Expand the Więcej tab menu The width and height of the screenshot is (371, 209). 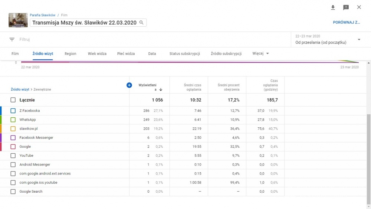pos(260,53)
